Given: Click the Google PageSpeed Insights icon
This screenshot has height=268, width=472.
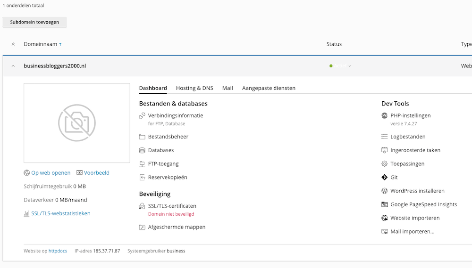Looking at the screenshot, I should [x=385, y=205].
